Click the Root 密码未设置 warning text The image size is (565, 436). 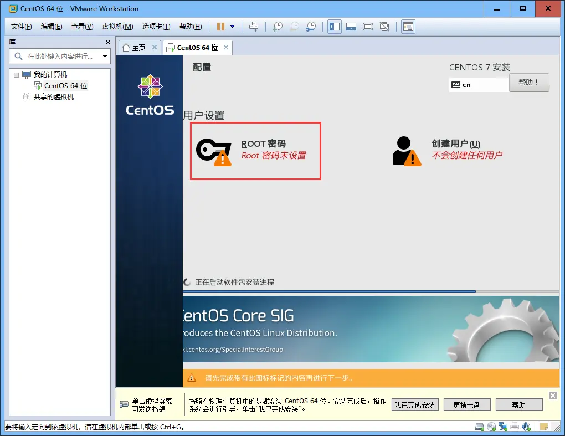pos(274,155)
